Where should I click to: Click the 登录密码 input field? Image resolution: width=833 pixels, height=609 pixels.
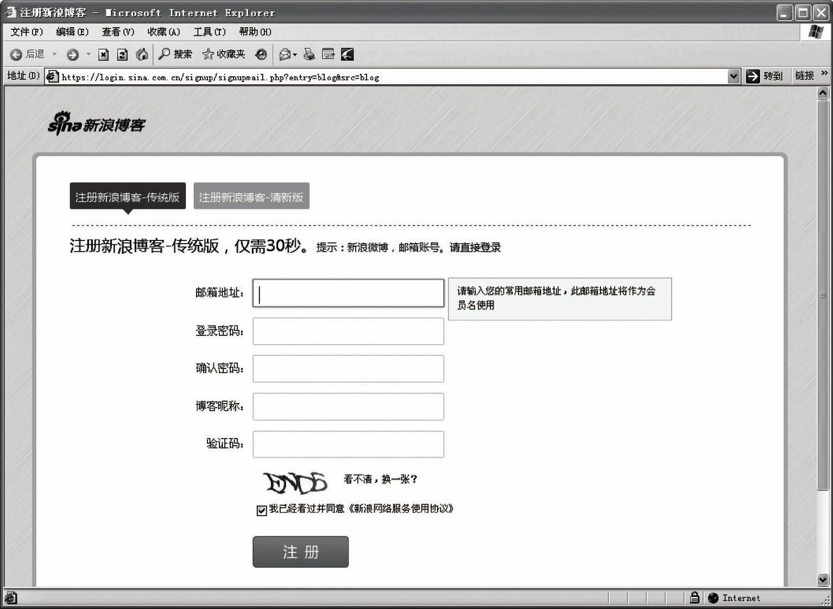(348, 331)
